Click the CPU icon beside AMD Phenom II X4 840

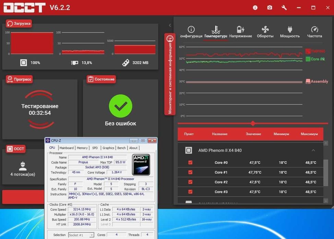[x=189, y=150]
